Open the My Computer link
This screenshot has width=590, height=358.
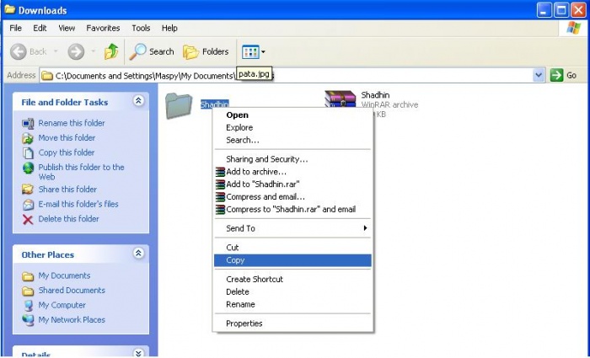tap(62, 305)
